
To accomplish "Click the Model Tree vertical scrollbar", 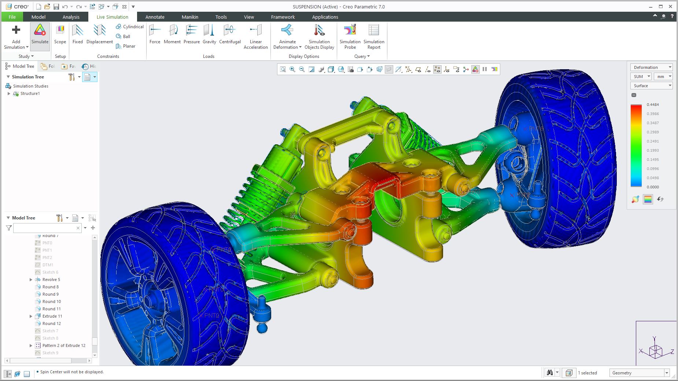I will click(95, 296).
